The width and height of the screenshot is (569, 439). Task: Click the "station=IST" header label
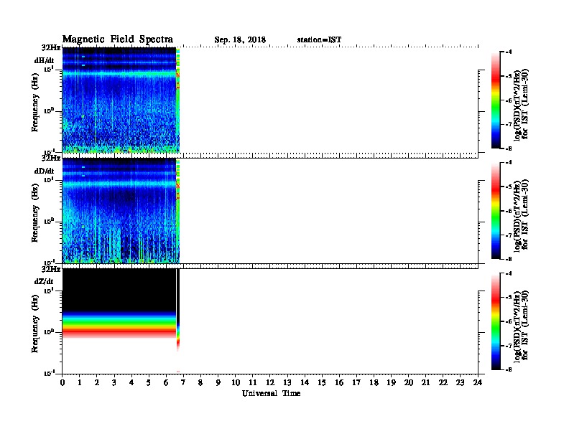pyautogui.click(x=319, y=40)
